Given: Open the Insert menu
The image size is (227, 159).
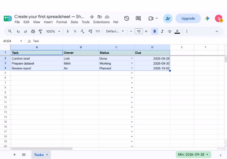Looking at the screenshot, I should pos(48,22).
